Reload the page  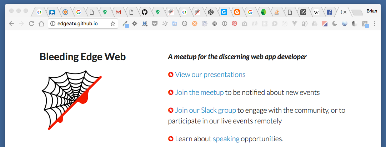[31, 24]
